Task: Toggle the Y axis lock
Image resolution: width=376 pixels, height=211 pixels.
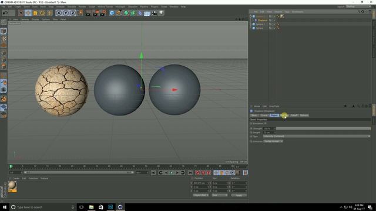Action: pyautogui.click(x=66, y=13)
